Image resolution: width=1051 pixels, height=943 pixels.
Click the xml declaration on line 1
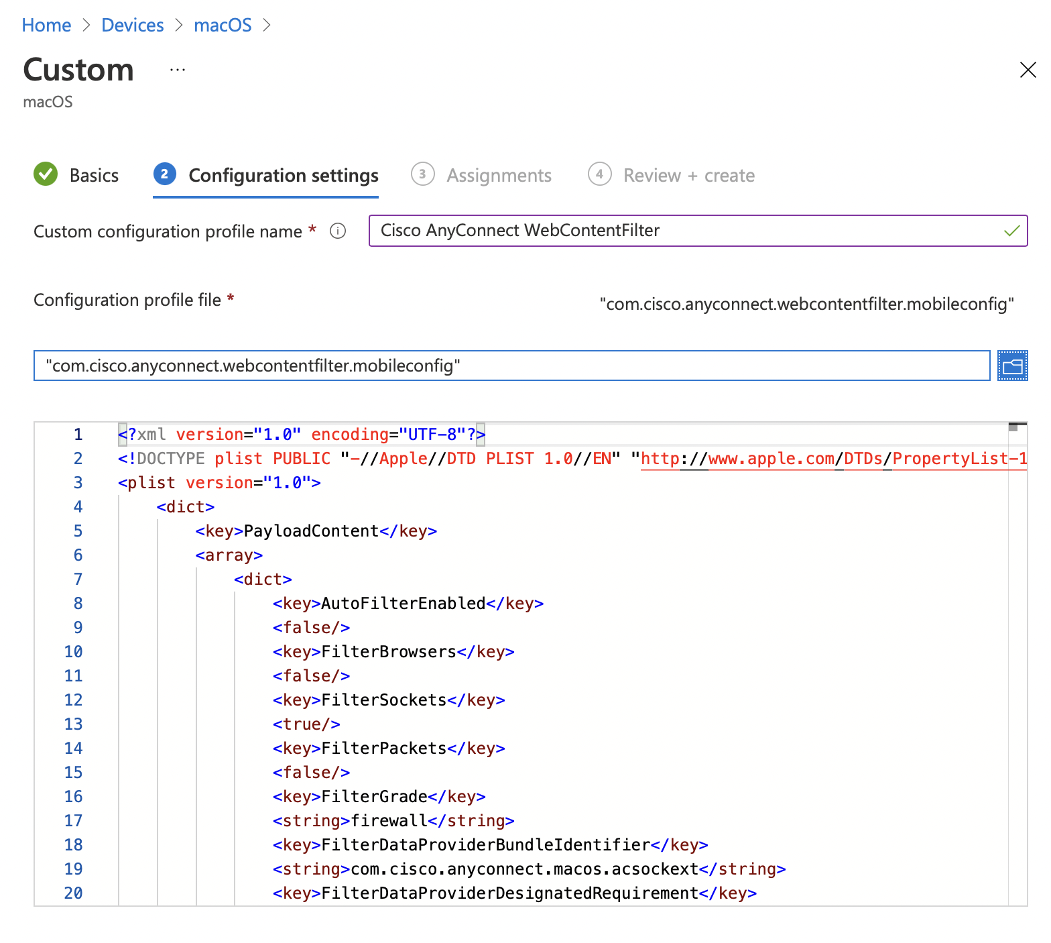click(302, 435)
